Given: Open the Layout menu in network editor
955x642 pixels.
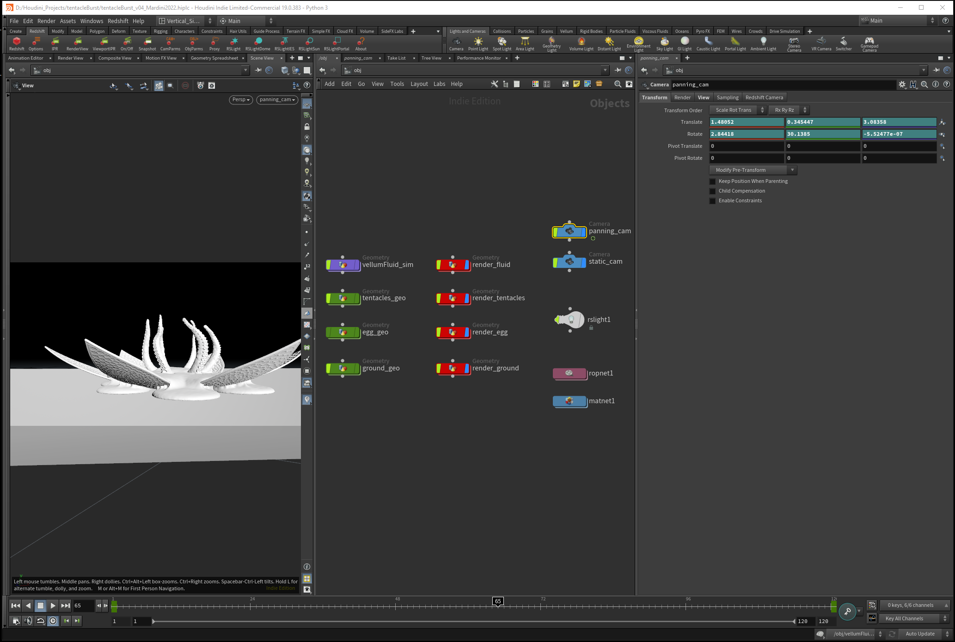Looking at the screenshot, I should click(419, 84).
